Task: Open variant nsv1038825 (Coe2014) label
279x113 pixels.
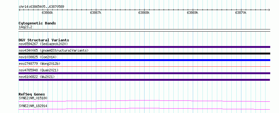Action: 38,57
